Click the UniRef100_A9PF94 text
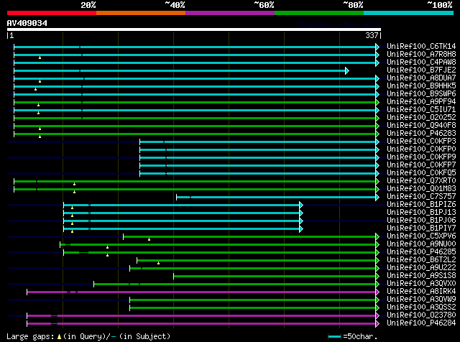 click(421, 102)
